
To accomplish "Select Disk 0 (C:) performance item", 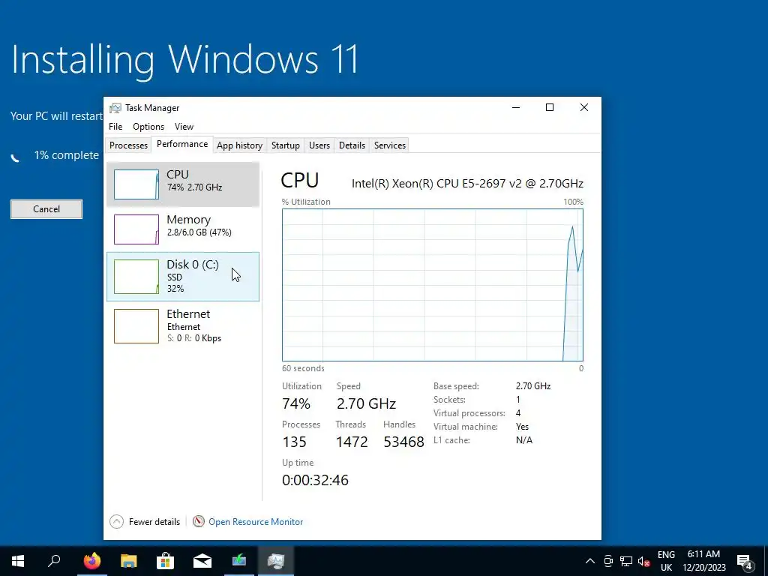I will click(x=183, y=277).
